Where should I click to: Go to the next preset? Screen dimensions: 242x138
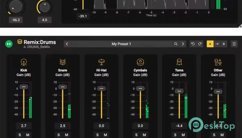[x=183, y=44]
